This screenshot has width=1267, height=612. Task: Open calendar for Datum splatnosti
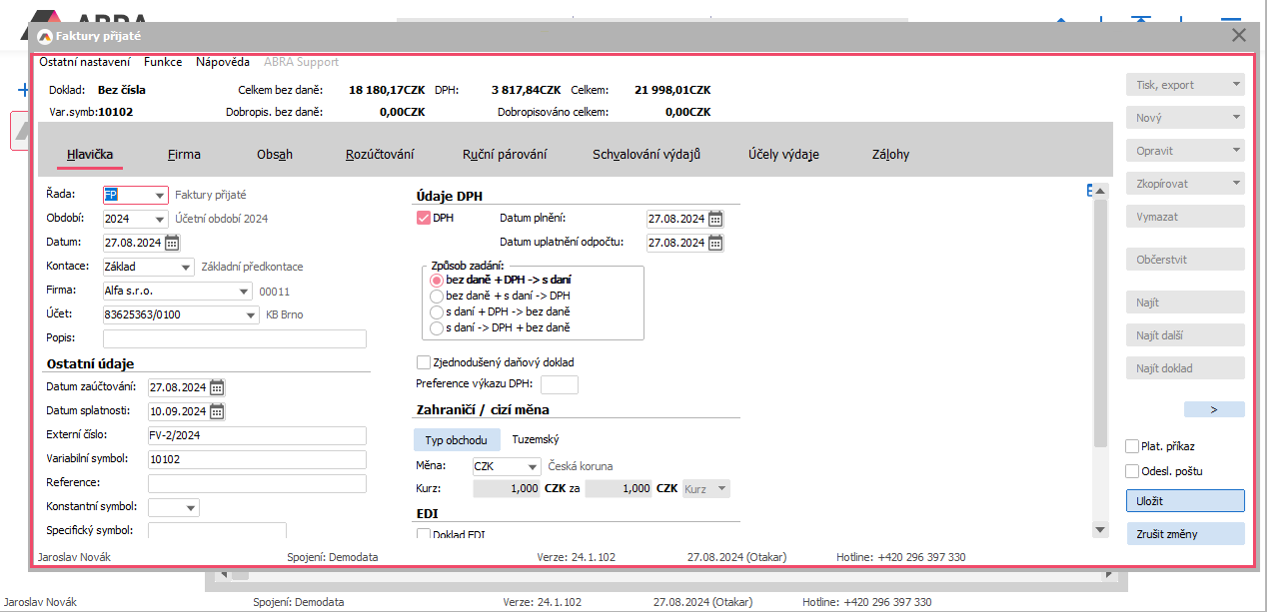(217, 411)
